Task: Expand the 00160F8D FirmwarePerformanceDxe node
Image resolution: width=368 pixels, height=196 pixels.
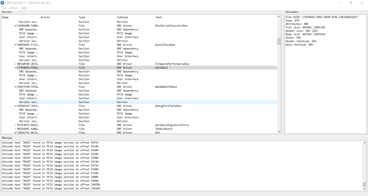Action: click(16, 64)
